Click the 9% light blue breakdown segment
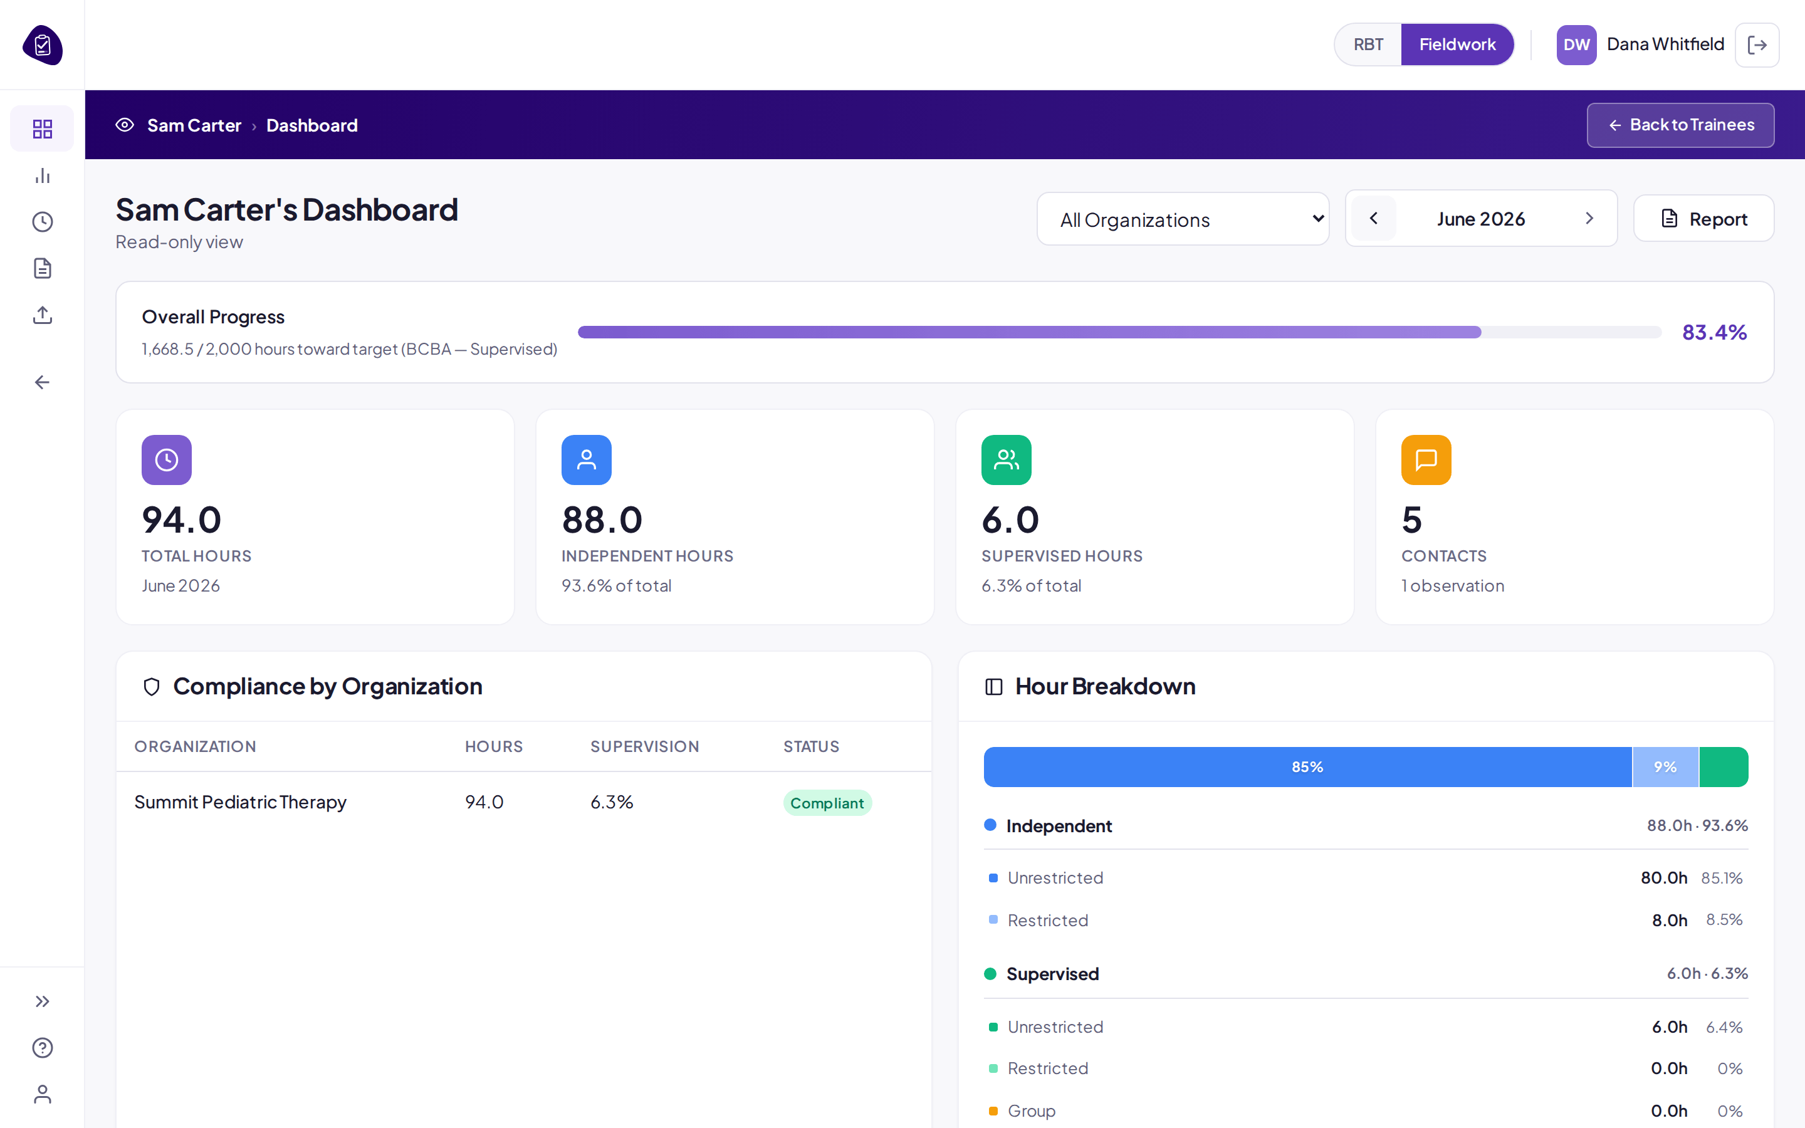Image resolution: width=1805 pixels, height=1128 pixels. point(1665,767)
